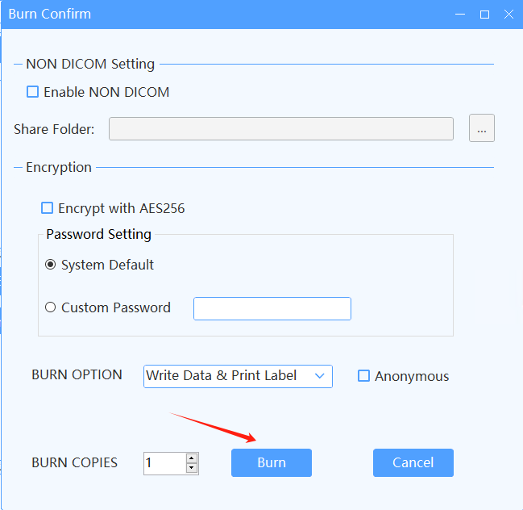Decrease burn copies with the down arrow
This screenshot has height=510, width=523.
[191, 468]
